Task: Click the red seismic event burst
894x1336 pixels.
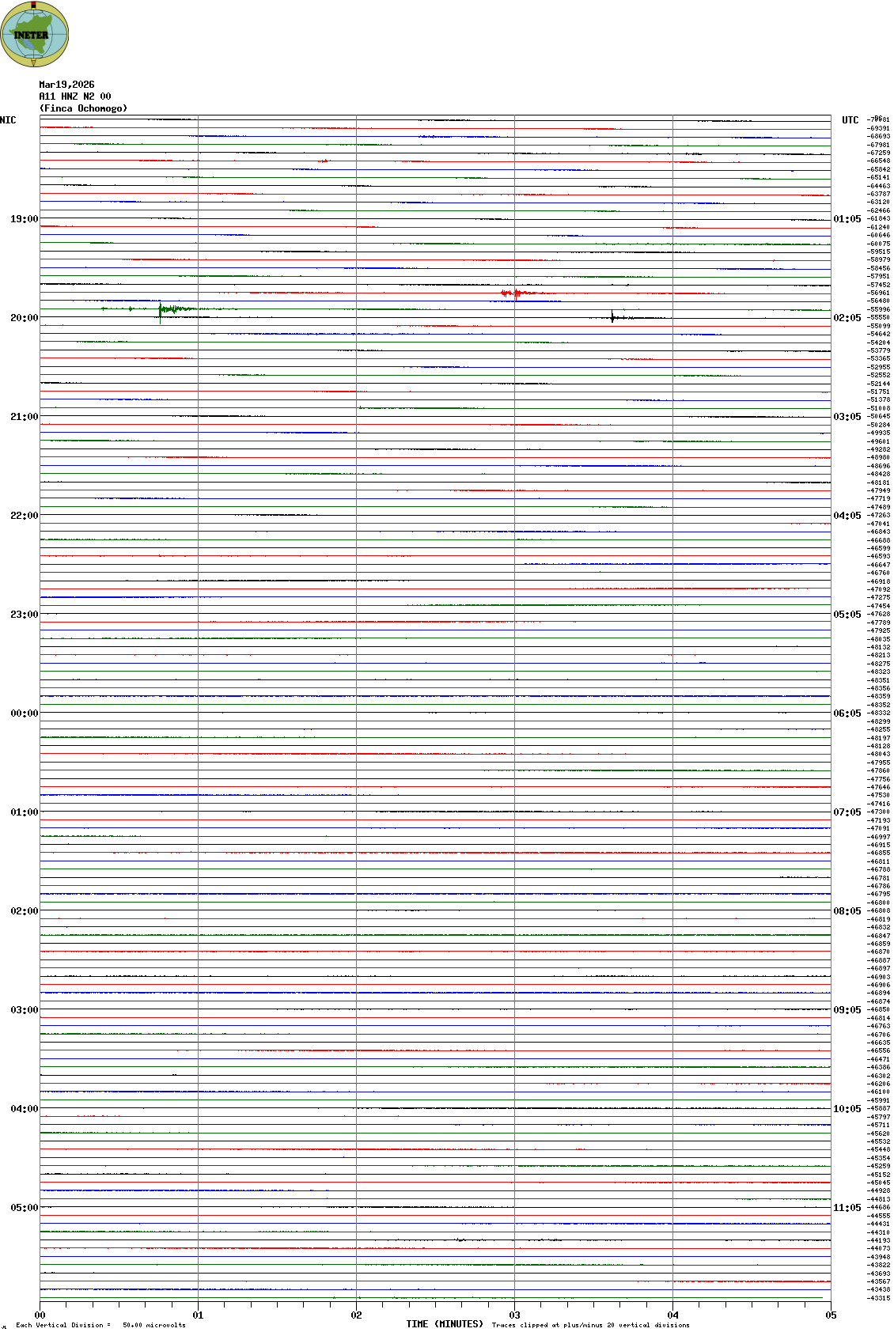Action: tap(512, 293)
